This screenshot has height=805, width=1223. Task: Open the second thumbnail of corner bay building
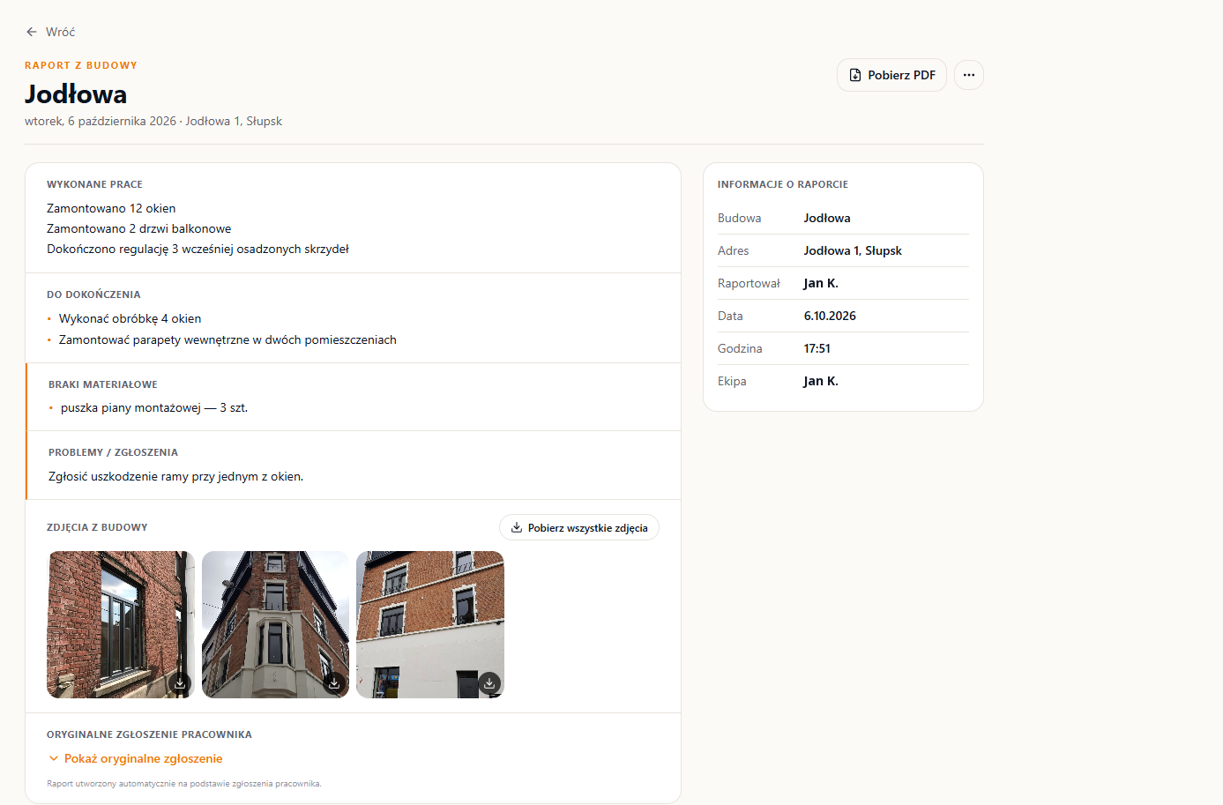point(275,624)
